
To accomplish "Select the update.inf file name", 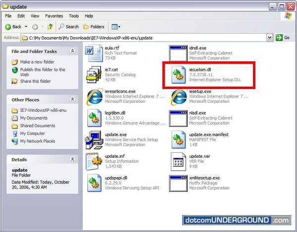I will [115, 156].
